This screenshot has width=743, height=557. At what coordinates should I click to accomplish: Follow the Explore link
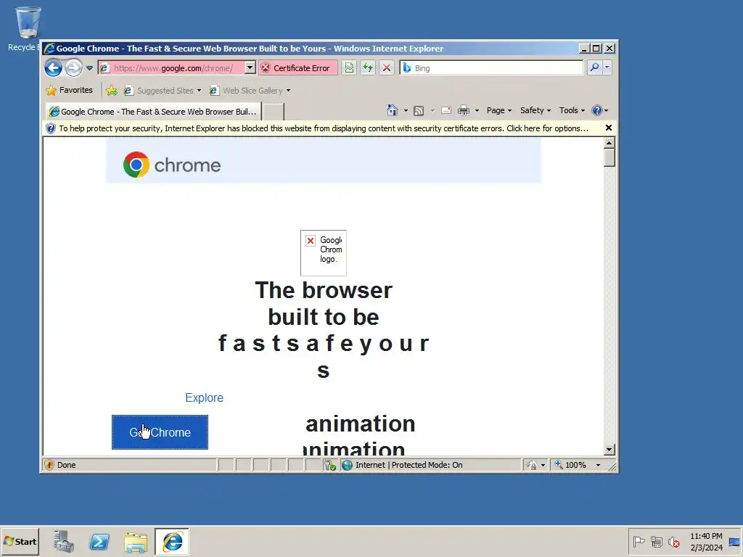click(x=204, y=398)
